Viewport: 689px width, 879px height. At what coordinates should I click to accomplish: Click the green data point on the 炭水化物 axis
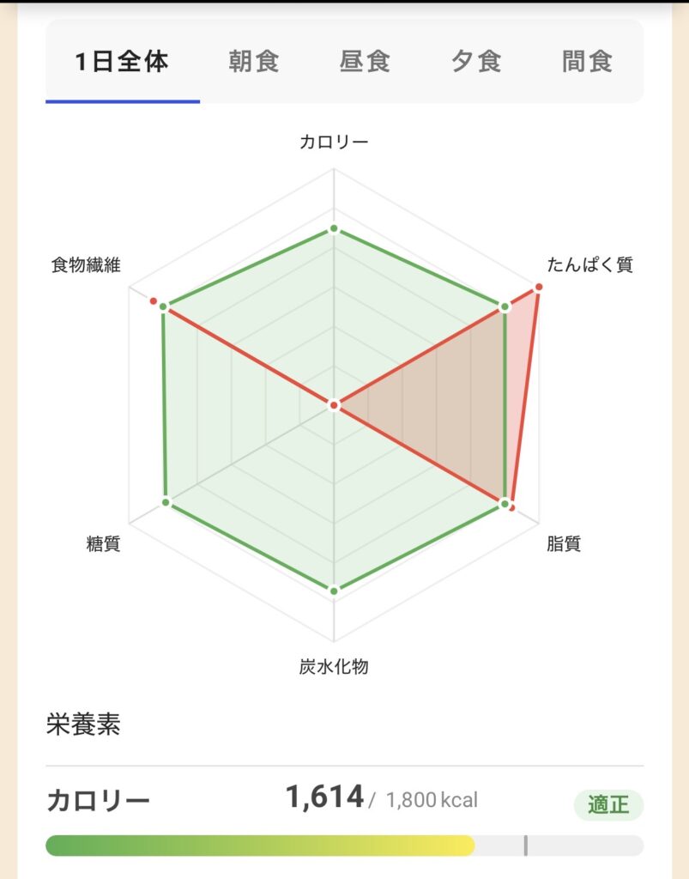tap(334, 590)
